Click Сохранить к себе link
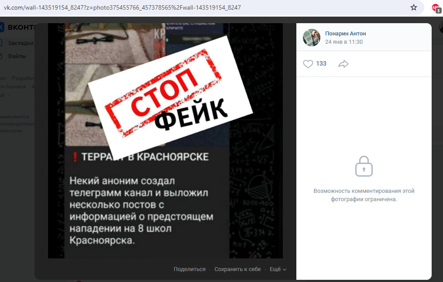The width and height of the screenshot is (443, 282). click(237, 269)
